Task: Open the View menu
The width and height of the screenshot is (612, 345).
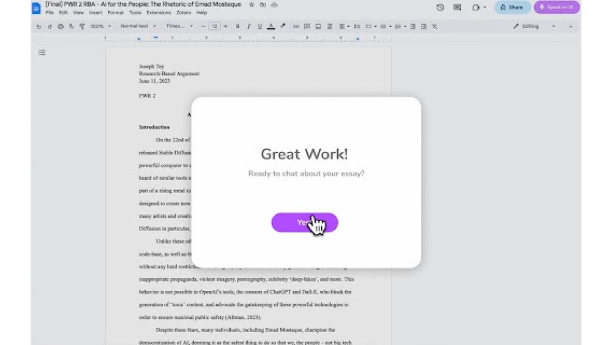Action: [x=78, y=13]
